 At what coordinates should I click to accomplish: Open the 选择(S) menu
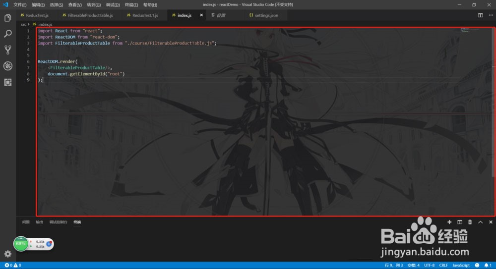coord(57,5)
